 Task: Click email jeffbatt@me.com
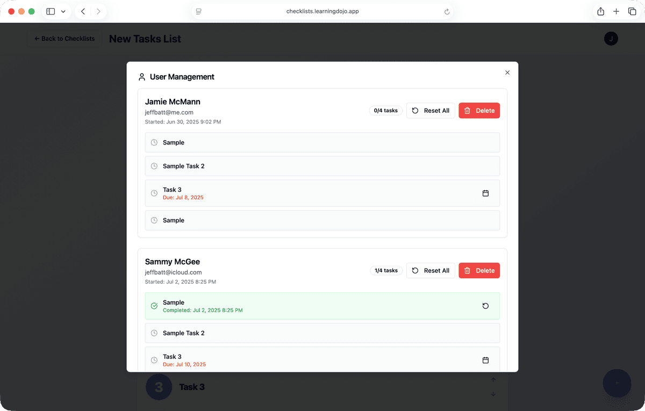(x=169, y=112)
